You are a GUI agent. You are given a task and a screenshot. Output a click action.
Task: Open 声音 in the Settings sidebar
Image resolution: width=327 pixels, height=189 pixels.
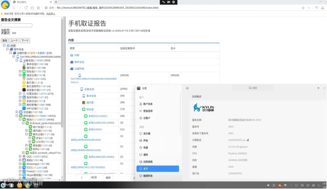pos(158,141)
